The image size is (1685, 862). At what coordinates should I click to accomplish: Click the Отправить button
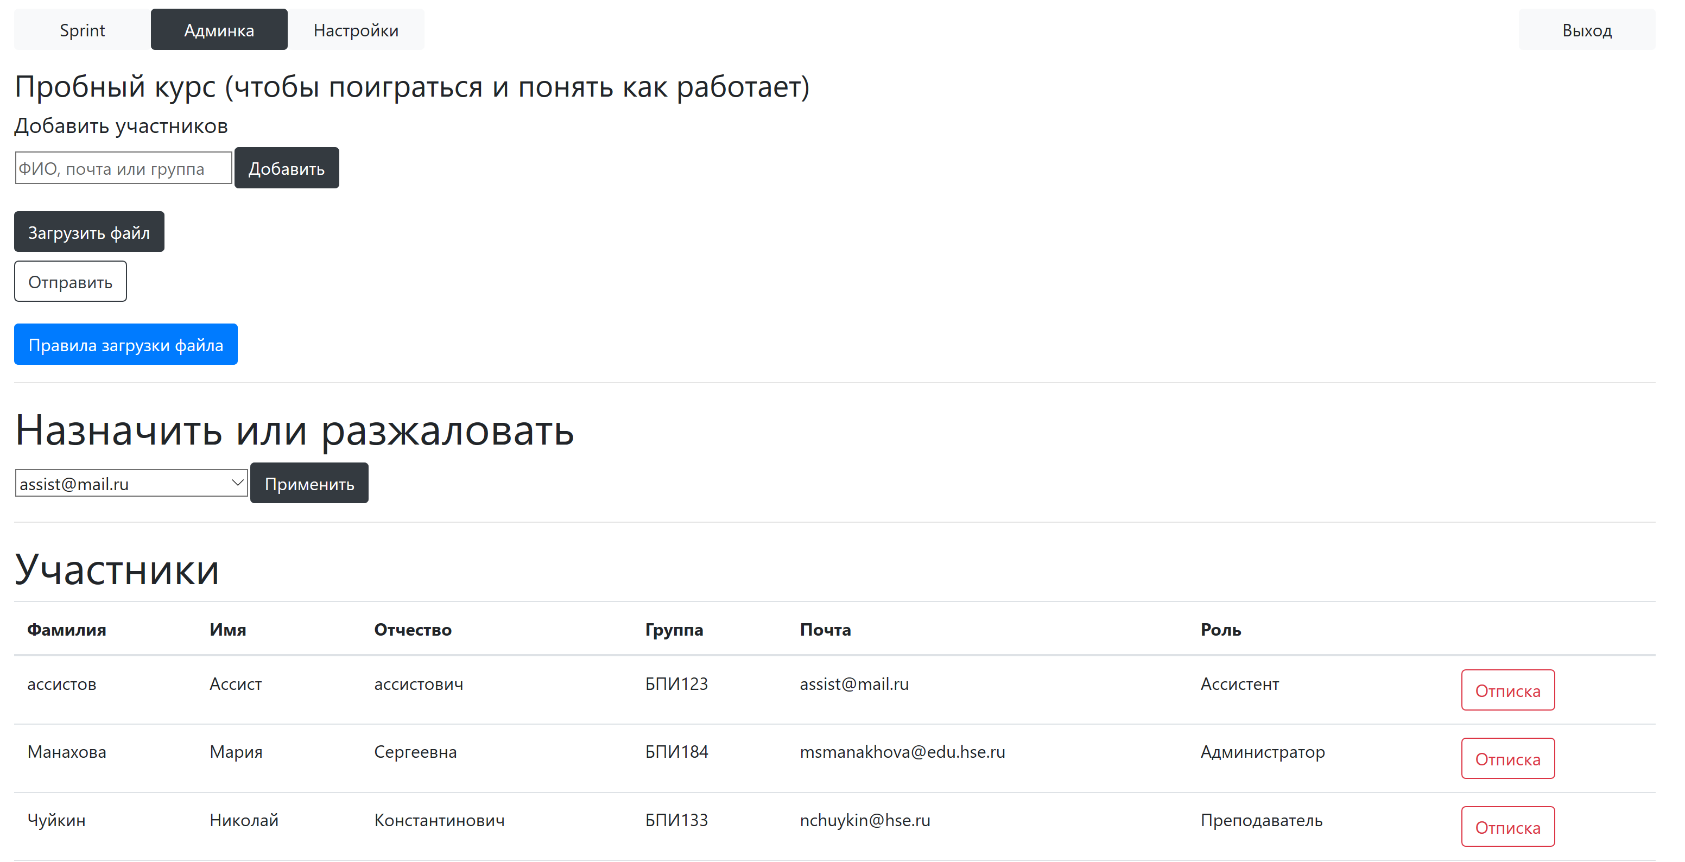click(71, 282)
